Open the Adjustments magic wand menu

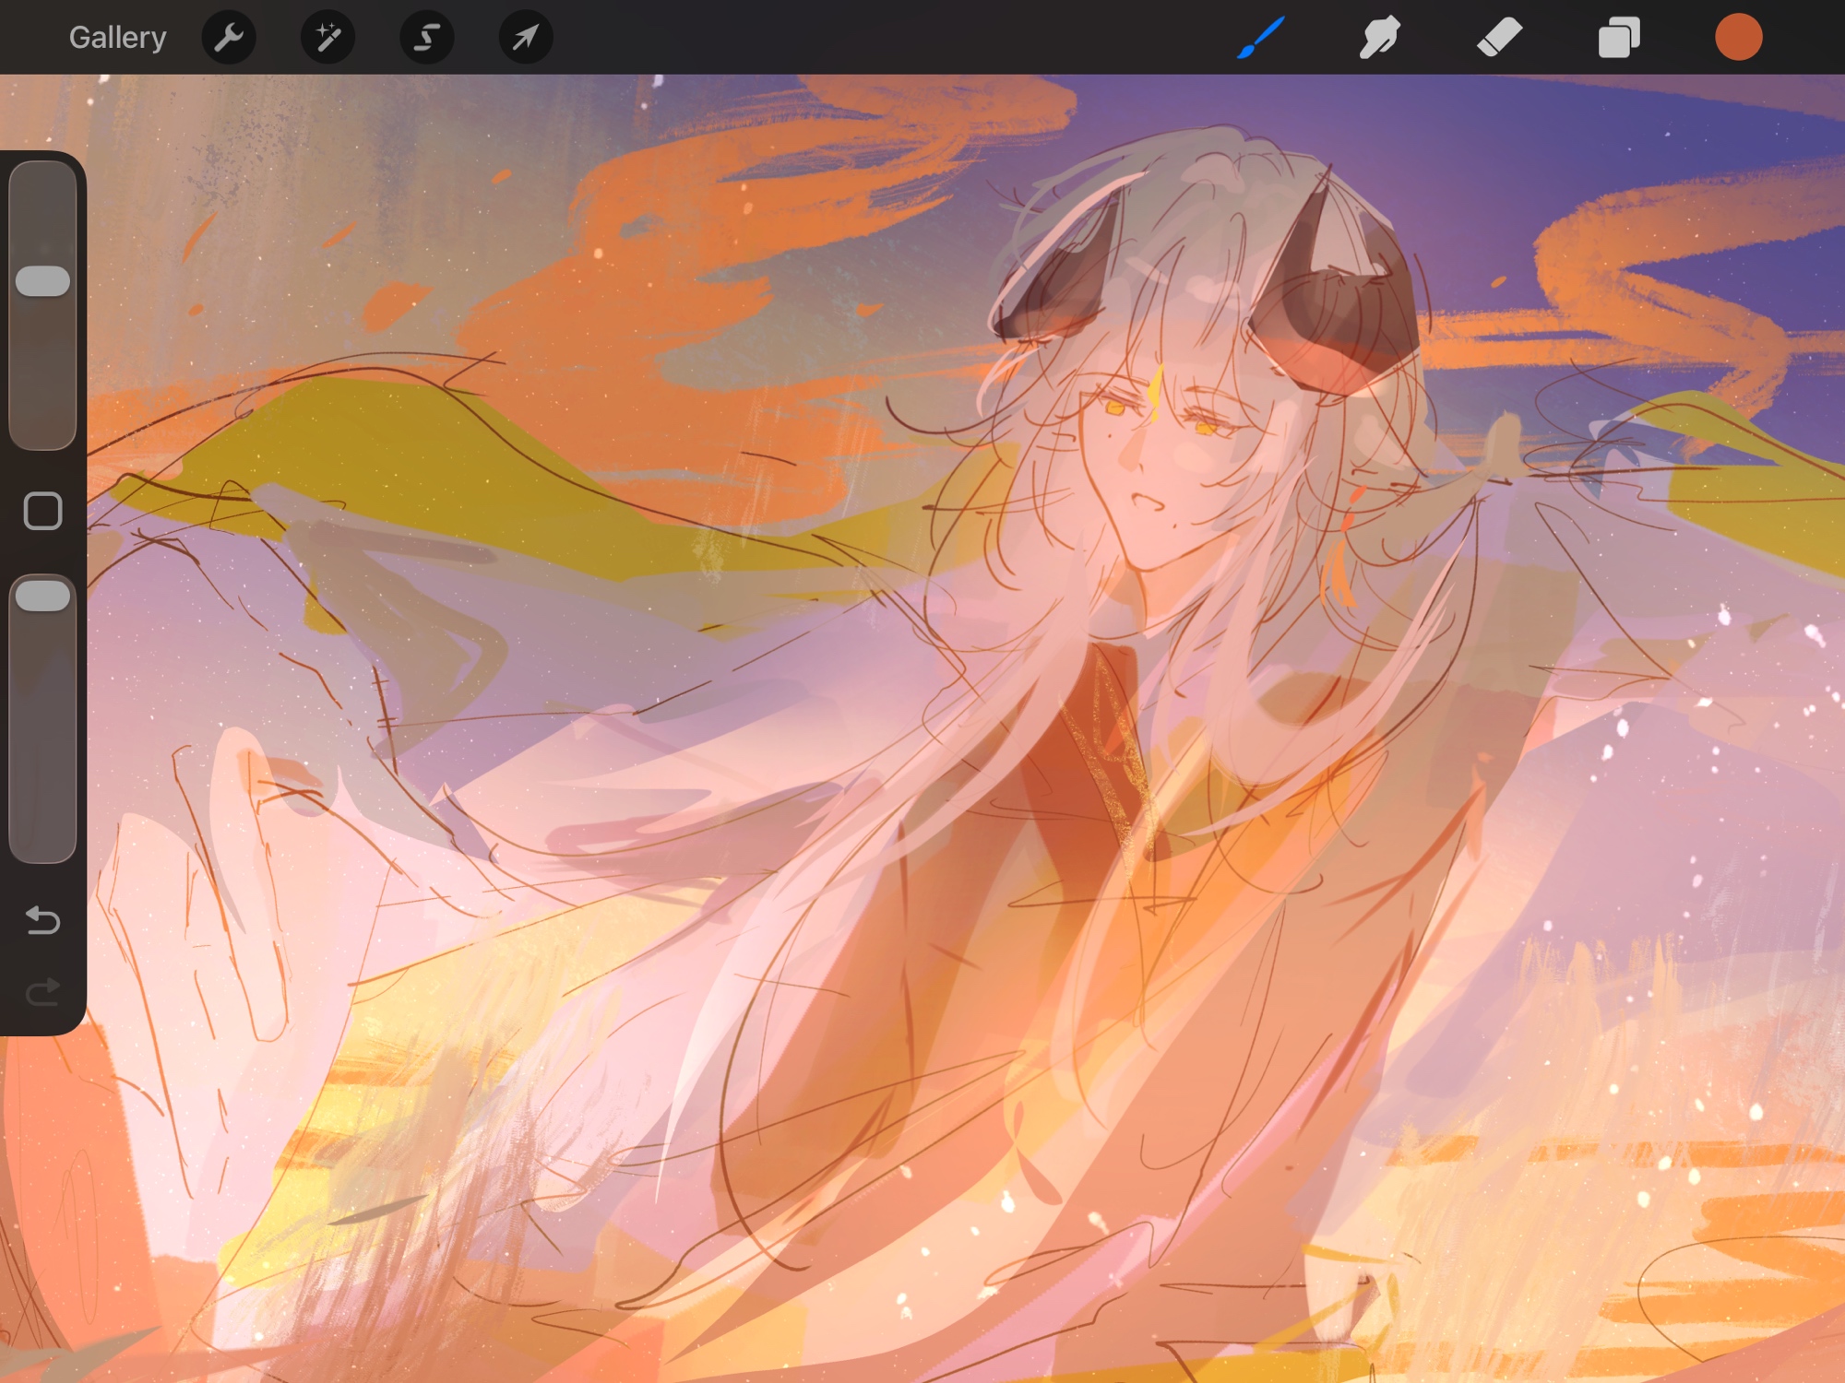coord(327,38)
